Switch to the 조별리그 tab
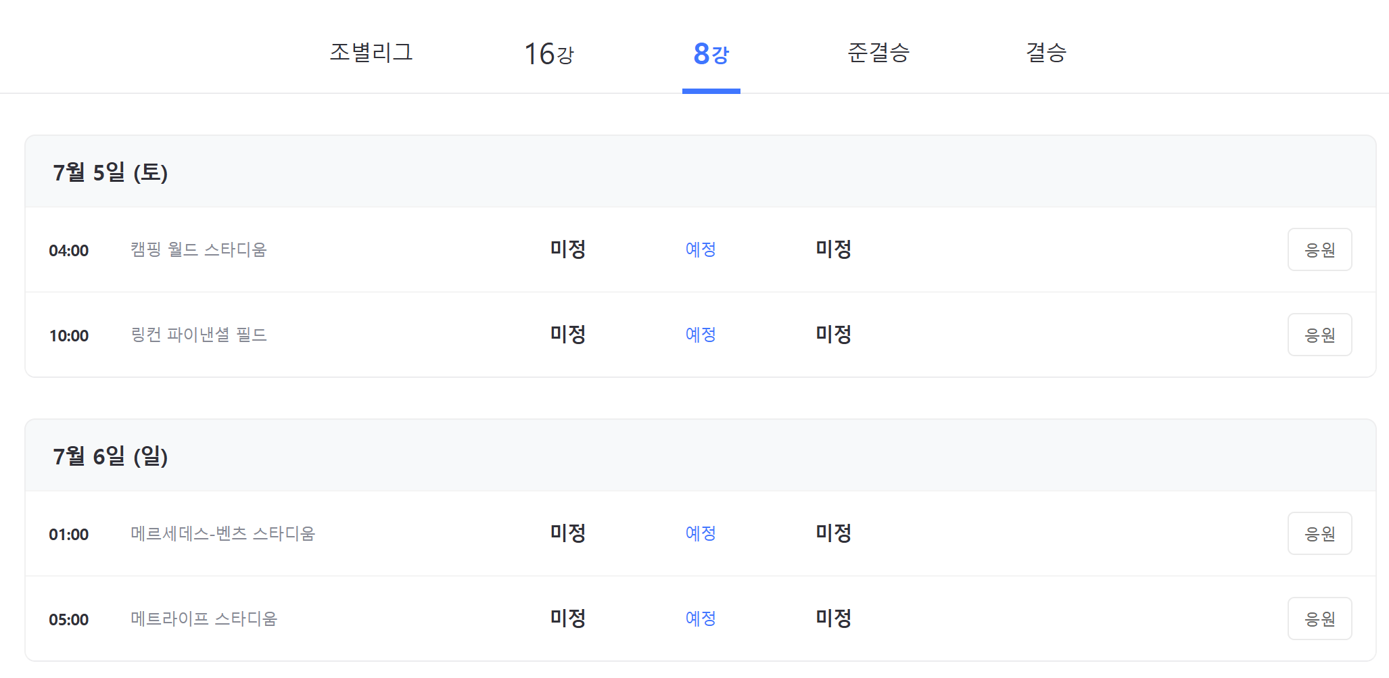The image size is (1389, 678). coord(371,53)
